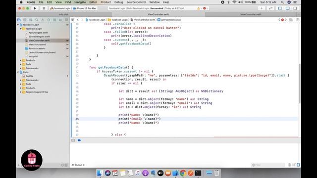317x178 pixels.
Task: Toggle the Inspectors panel visibility
Action: (x=295, y=8)
